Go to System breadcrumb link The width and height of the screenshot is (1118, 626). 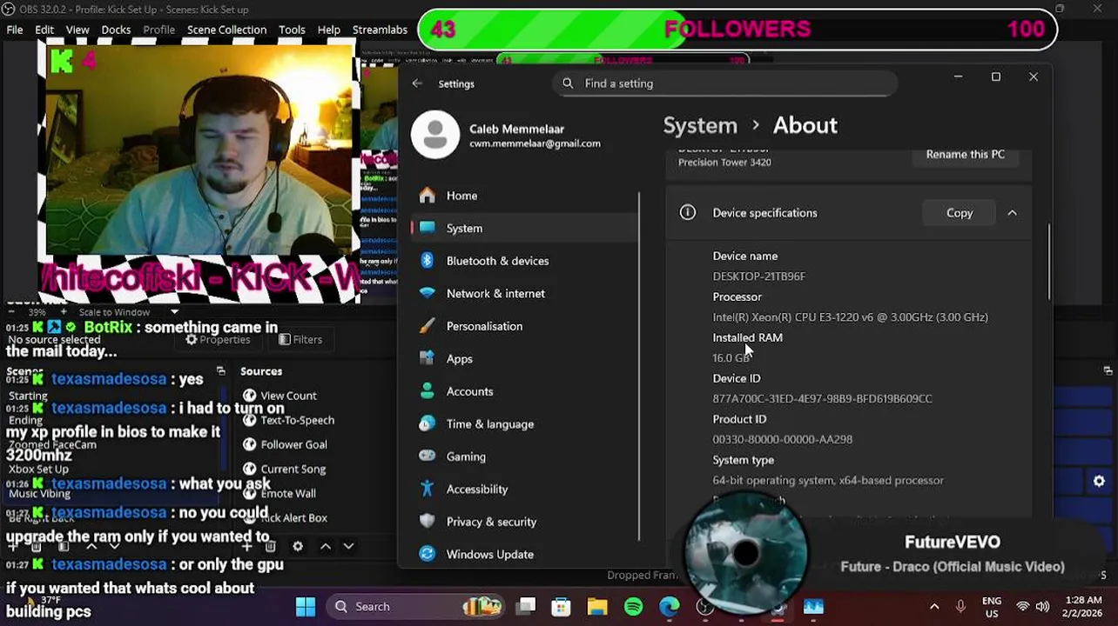coord(700,125)
